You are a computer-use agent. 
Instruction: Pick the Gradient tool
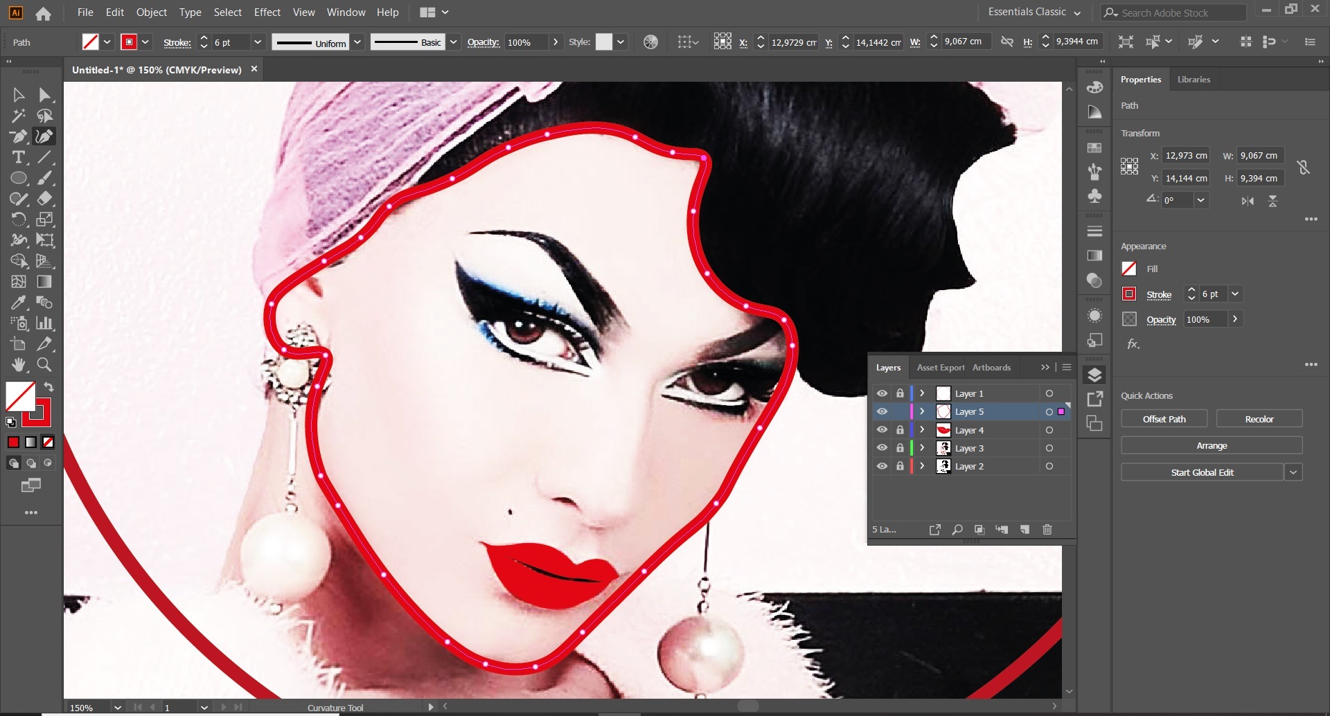click(x=45, y=282)
